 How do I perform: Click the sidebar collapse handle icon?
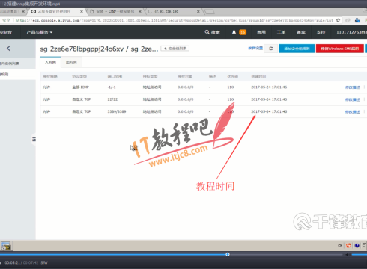(x=34, y=140)
